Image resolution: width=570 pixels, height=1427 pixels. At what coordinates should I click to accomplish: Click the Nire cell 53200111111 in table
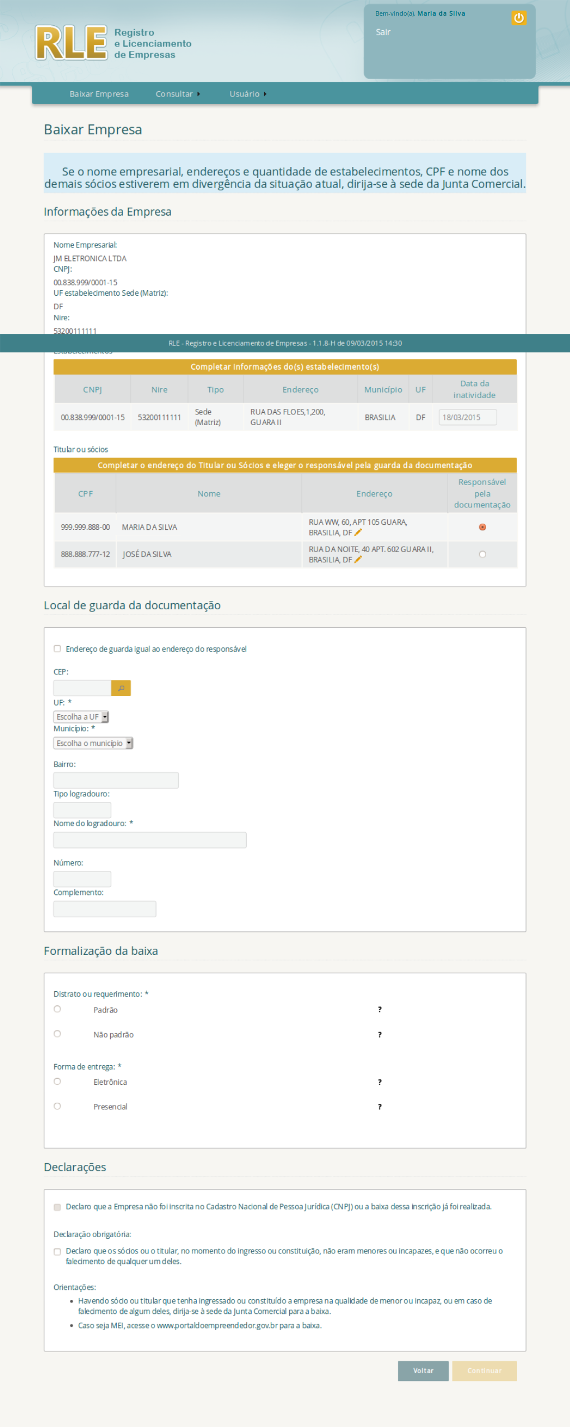tap(159, 417)
